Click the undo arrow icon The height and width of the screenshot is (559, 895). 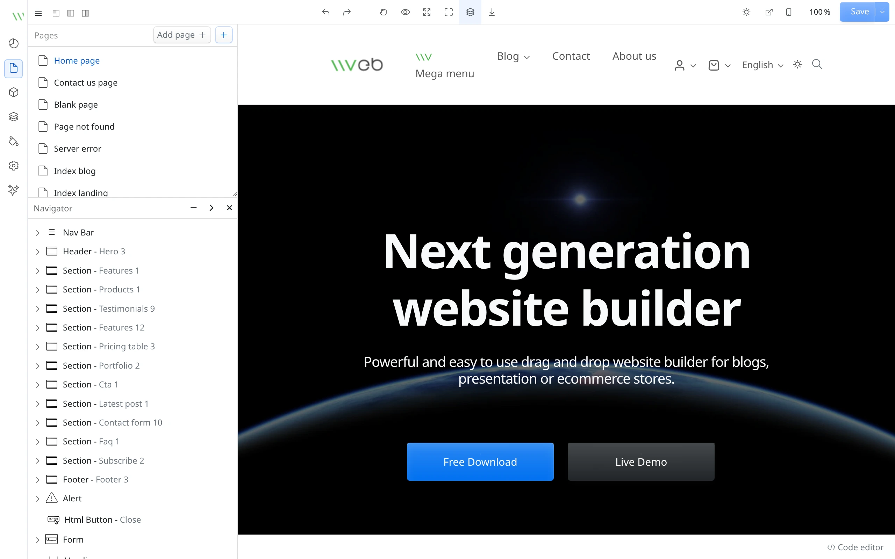pyautogui.click(x=325, y=12)
